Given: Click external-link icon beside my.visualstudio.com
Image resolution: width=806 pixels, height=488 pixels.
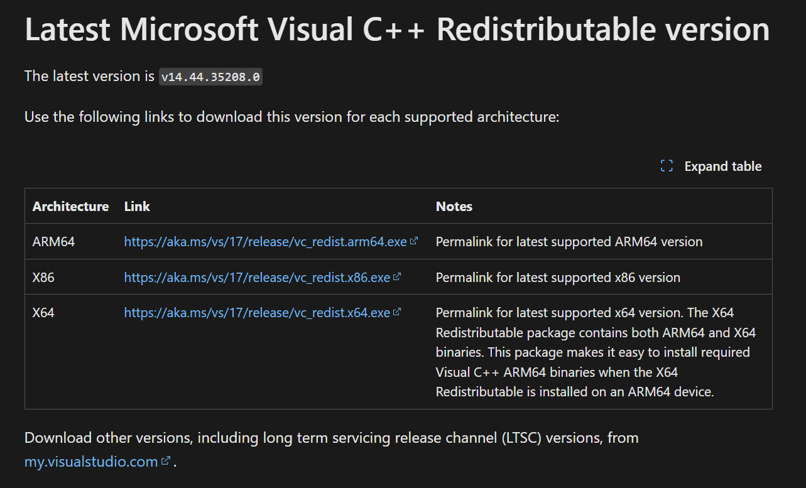Looking at the screenshot, I should [x=165, y=461].
